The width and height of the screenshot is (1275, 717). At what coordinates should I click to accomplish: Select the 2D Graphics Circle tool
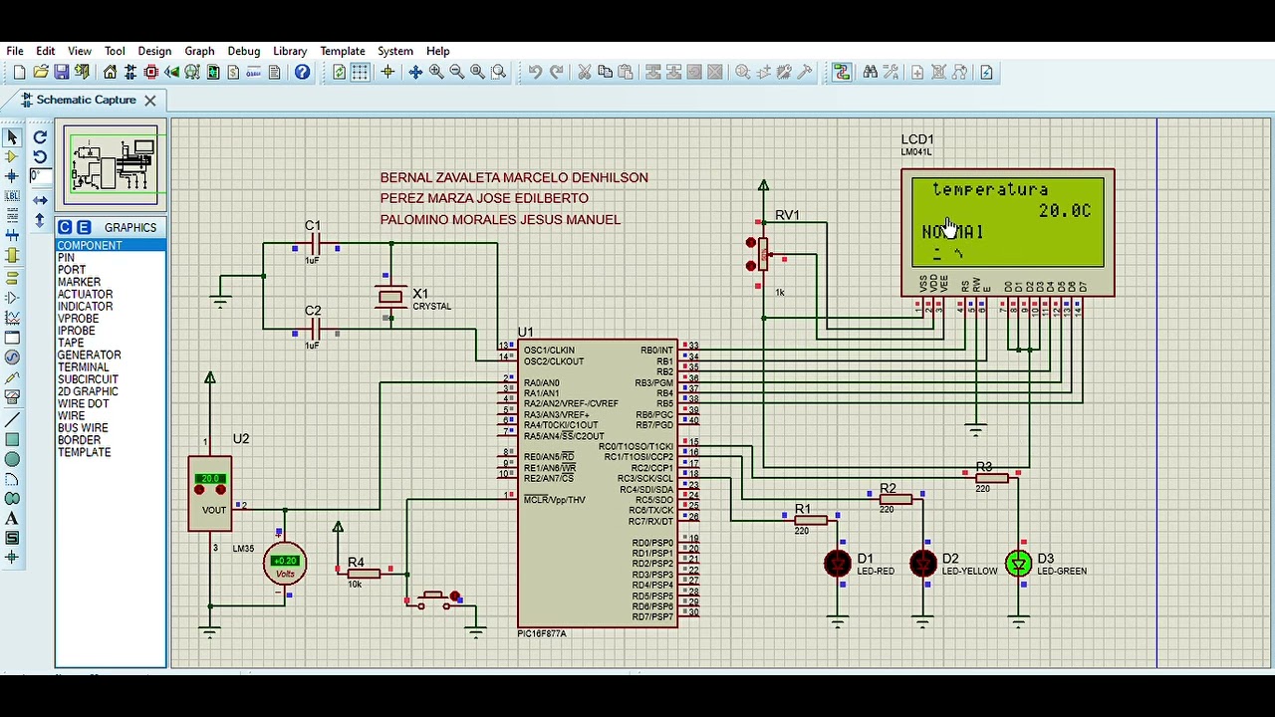pyautogui.click(x=12, y=459)
